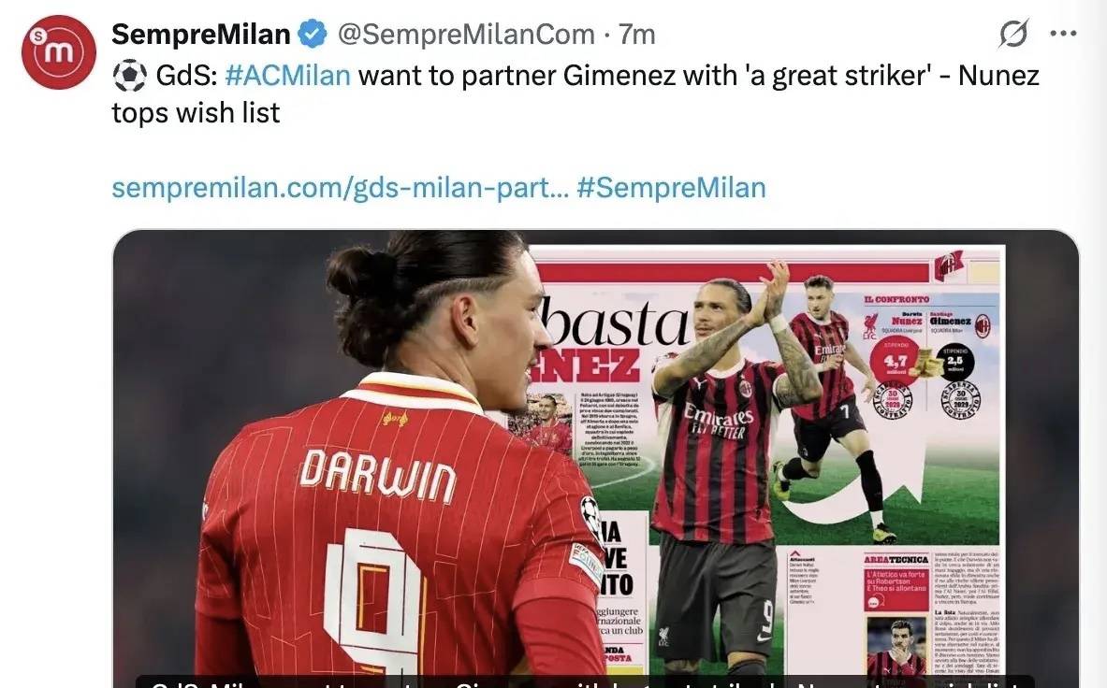Click the red 4,7 salary circle
Screen dimensions: 1107x688
(x=896, y=361)
